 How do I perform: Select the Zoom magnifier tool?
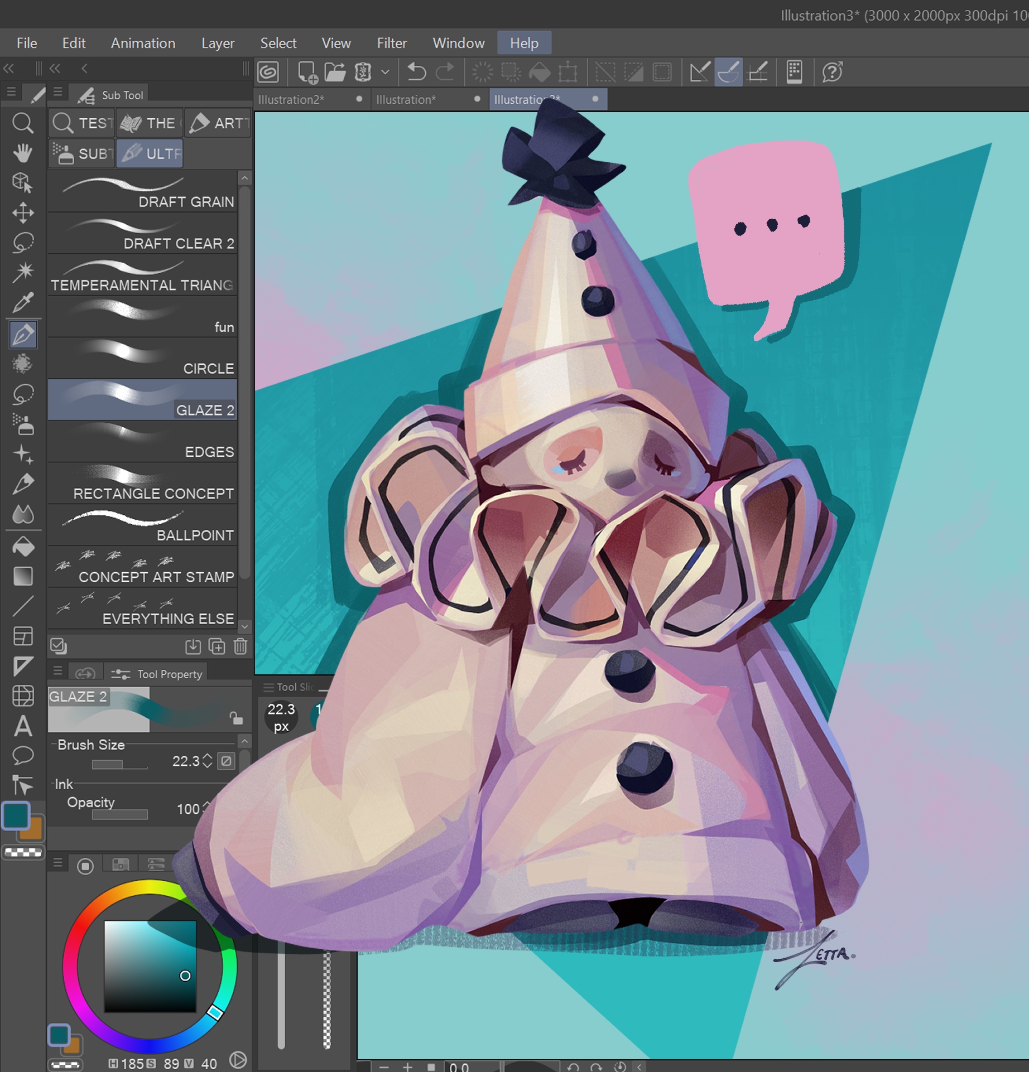click(x=23, y=123)
